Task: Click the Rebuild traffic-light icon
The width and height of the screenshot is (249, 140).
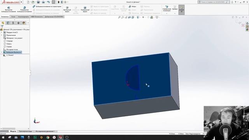Action: (59, 2)
